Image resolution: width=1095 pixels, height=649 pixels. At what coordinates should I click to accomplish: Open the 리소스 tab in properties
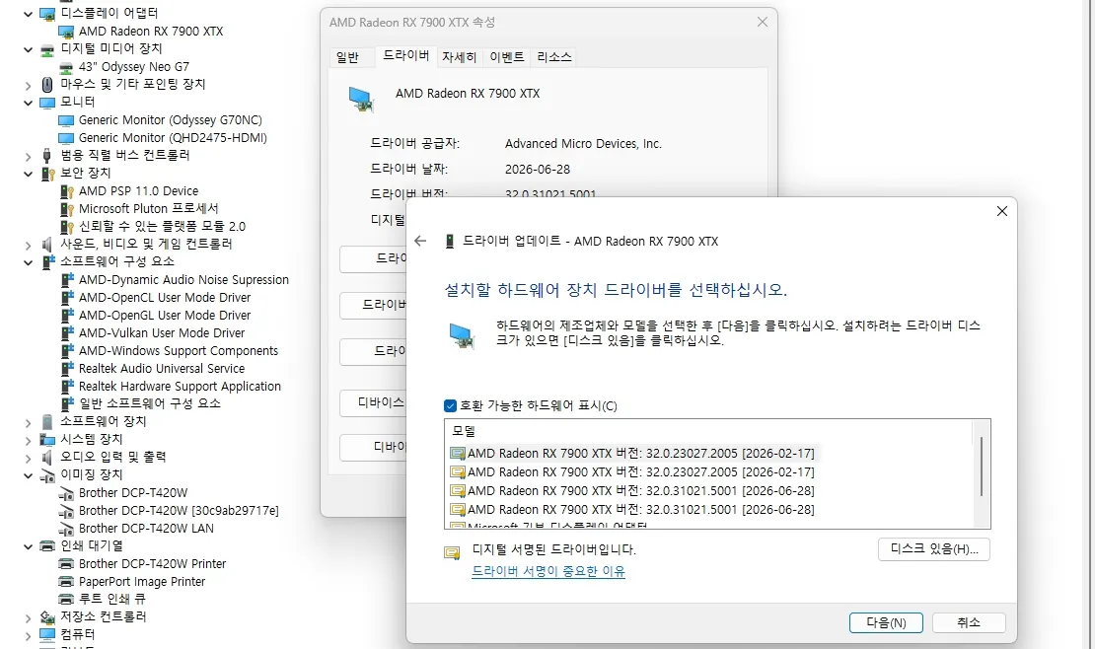pyautogui.click(x=554, y=57)
